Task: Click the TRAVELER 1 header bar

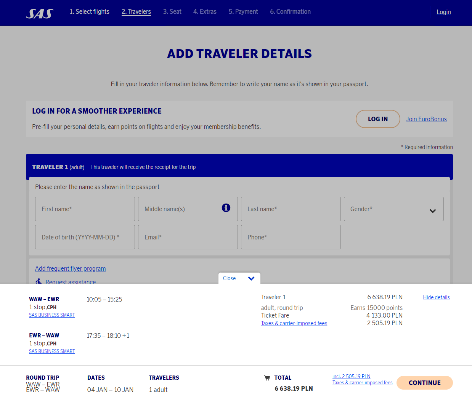Action: 239,167
